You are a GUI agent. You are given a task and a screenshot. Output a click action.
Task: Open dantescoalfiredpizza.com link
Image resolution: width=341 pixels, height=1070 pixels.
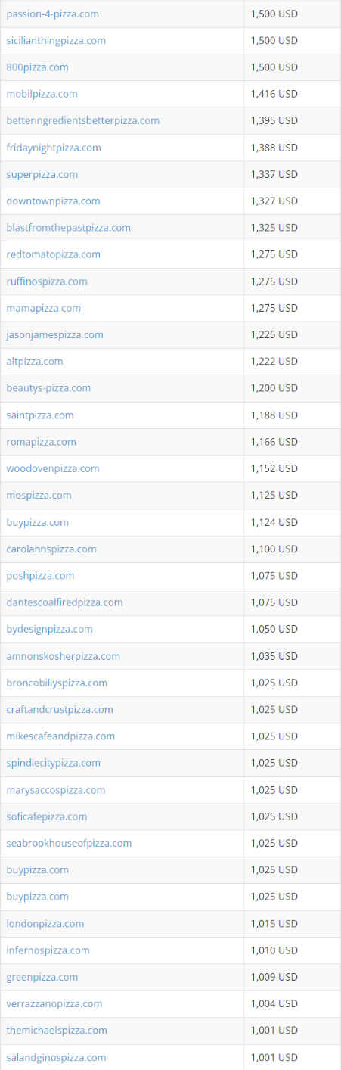(64, 602)
